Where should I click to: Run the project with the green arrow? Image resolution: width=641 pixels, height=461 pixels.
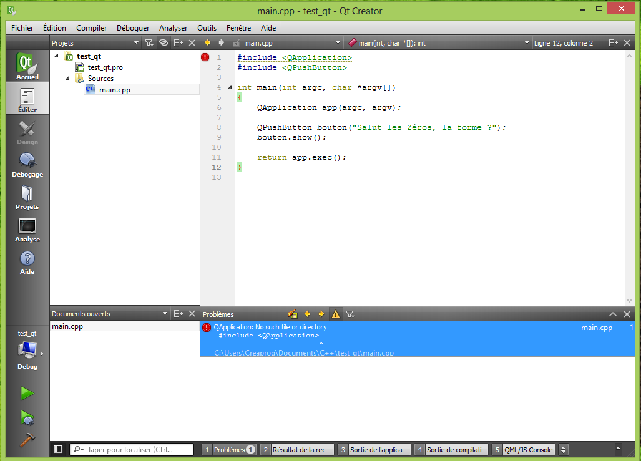27,393
